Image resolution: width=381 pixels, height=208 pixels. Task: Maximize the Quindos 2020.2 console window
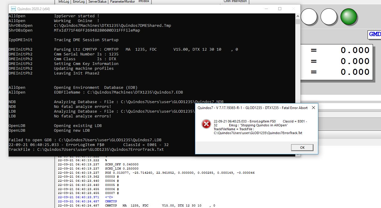280,9
